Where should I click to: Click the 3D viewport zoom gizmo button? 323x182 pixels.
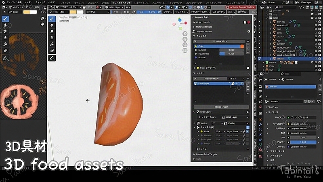click(x=185, y=34)
